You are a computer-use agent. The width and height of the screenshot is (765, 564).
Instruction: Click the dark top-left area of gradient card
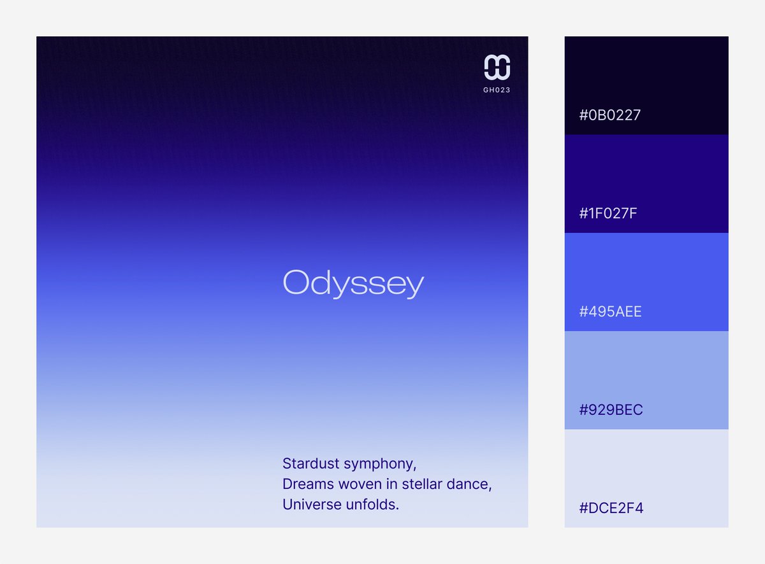[96, 76]
